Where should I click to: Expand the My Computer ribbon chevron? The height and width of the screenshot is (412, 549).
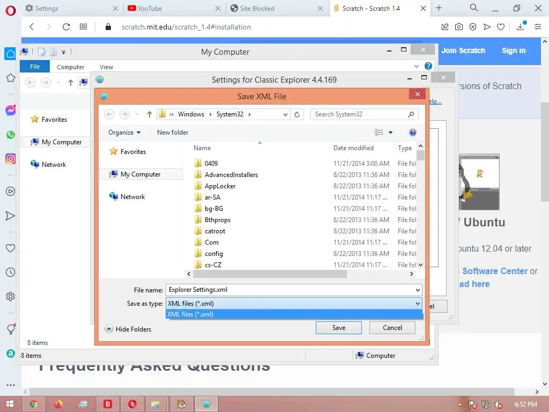[416, 66]
